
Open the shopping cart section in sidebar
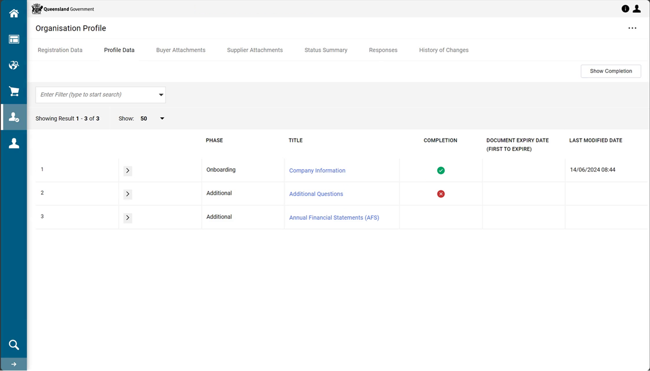pyautogui.click(x=13, y=91)
